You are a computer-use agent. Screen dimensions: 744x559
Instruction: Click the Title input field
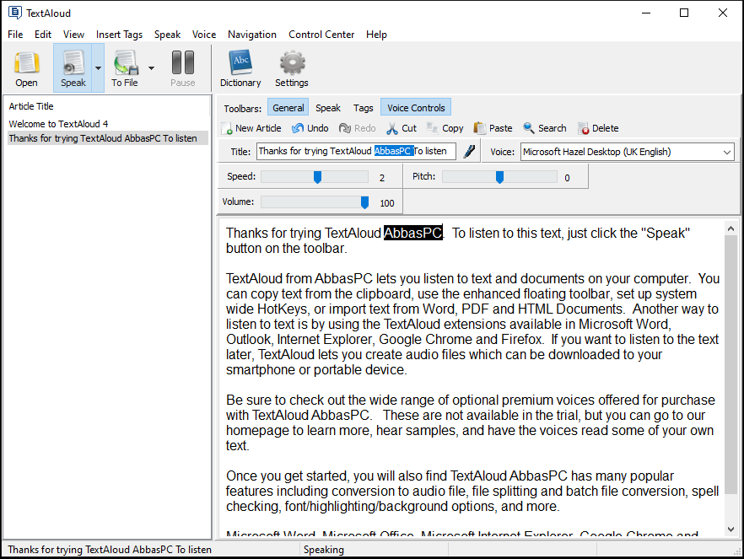click(356, 151)
